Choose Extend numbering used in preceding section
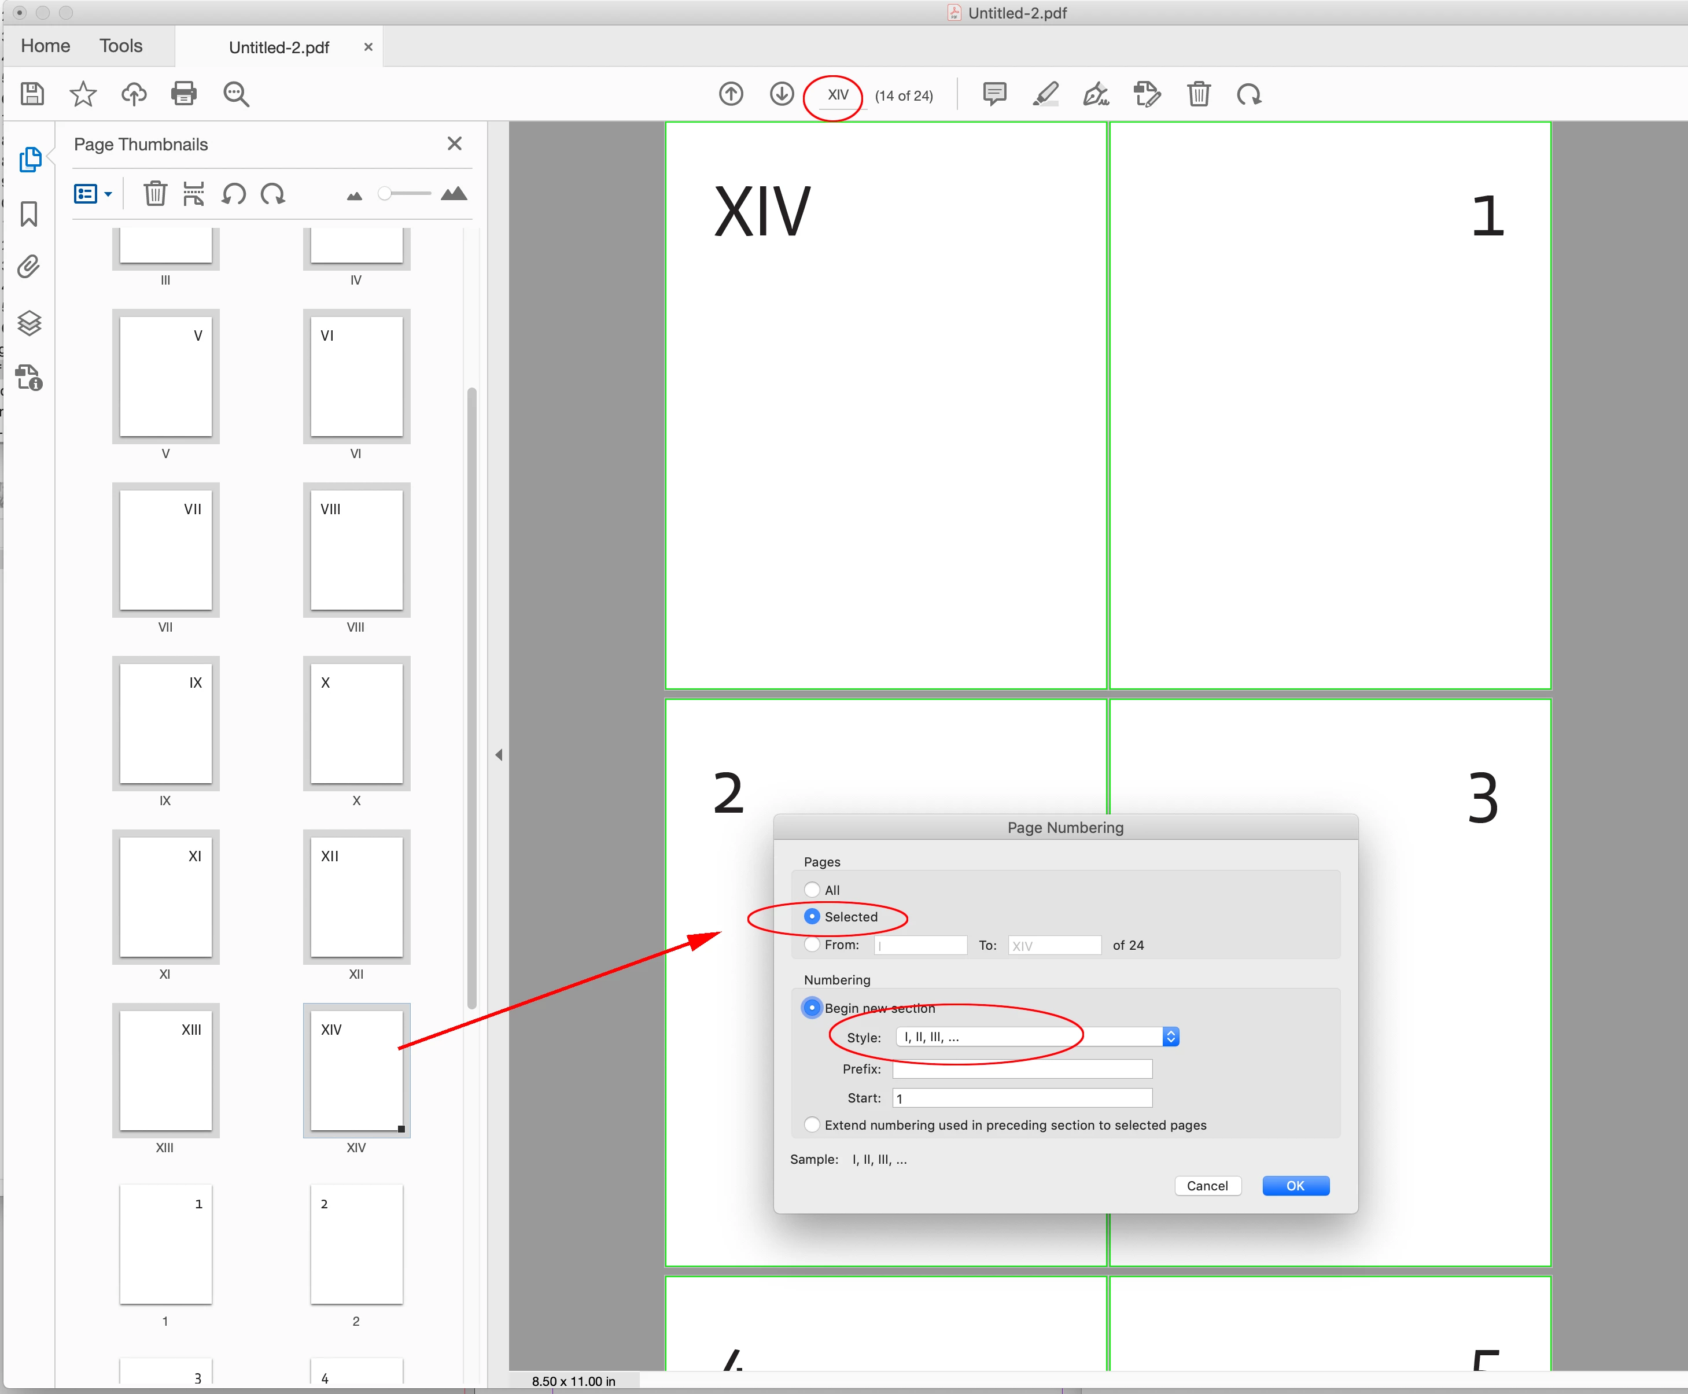1688x1394 pixels. coord(812,1124)
